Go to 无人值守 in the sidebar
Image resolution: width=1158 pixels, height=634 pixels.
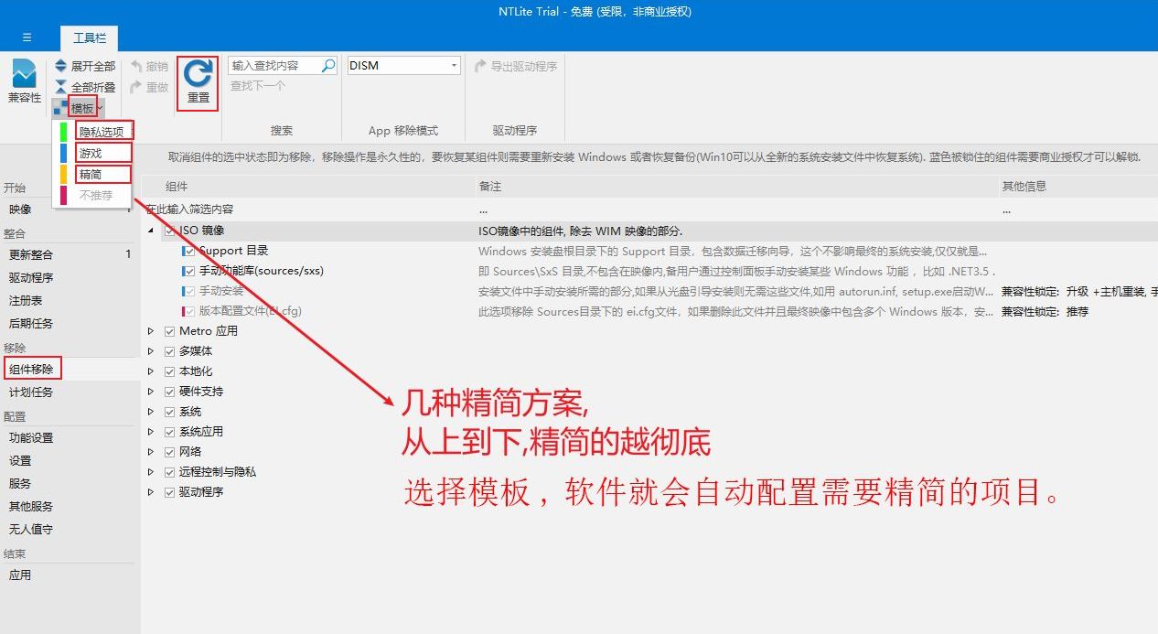click(x=31, y=529)
